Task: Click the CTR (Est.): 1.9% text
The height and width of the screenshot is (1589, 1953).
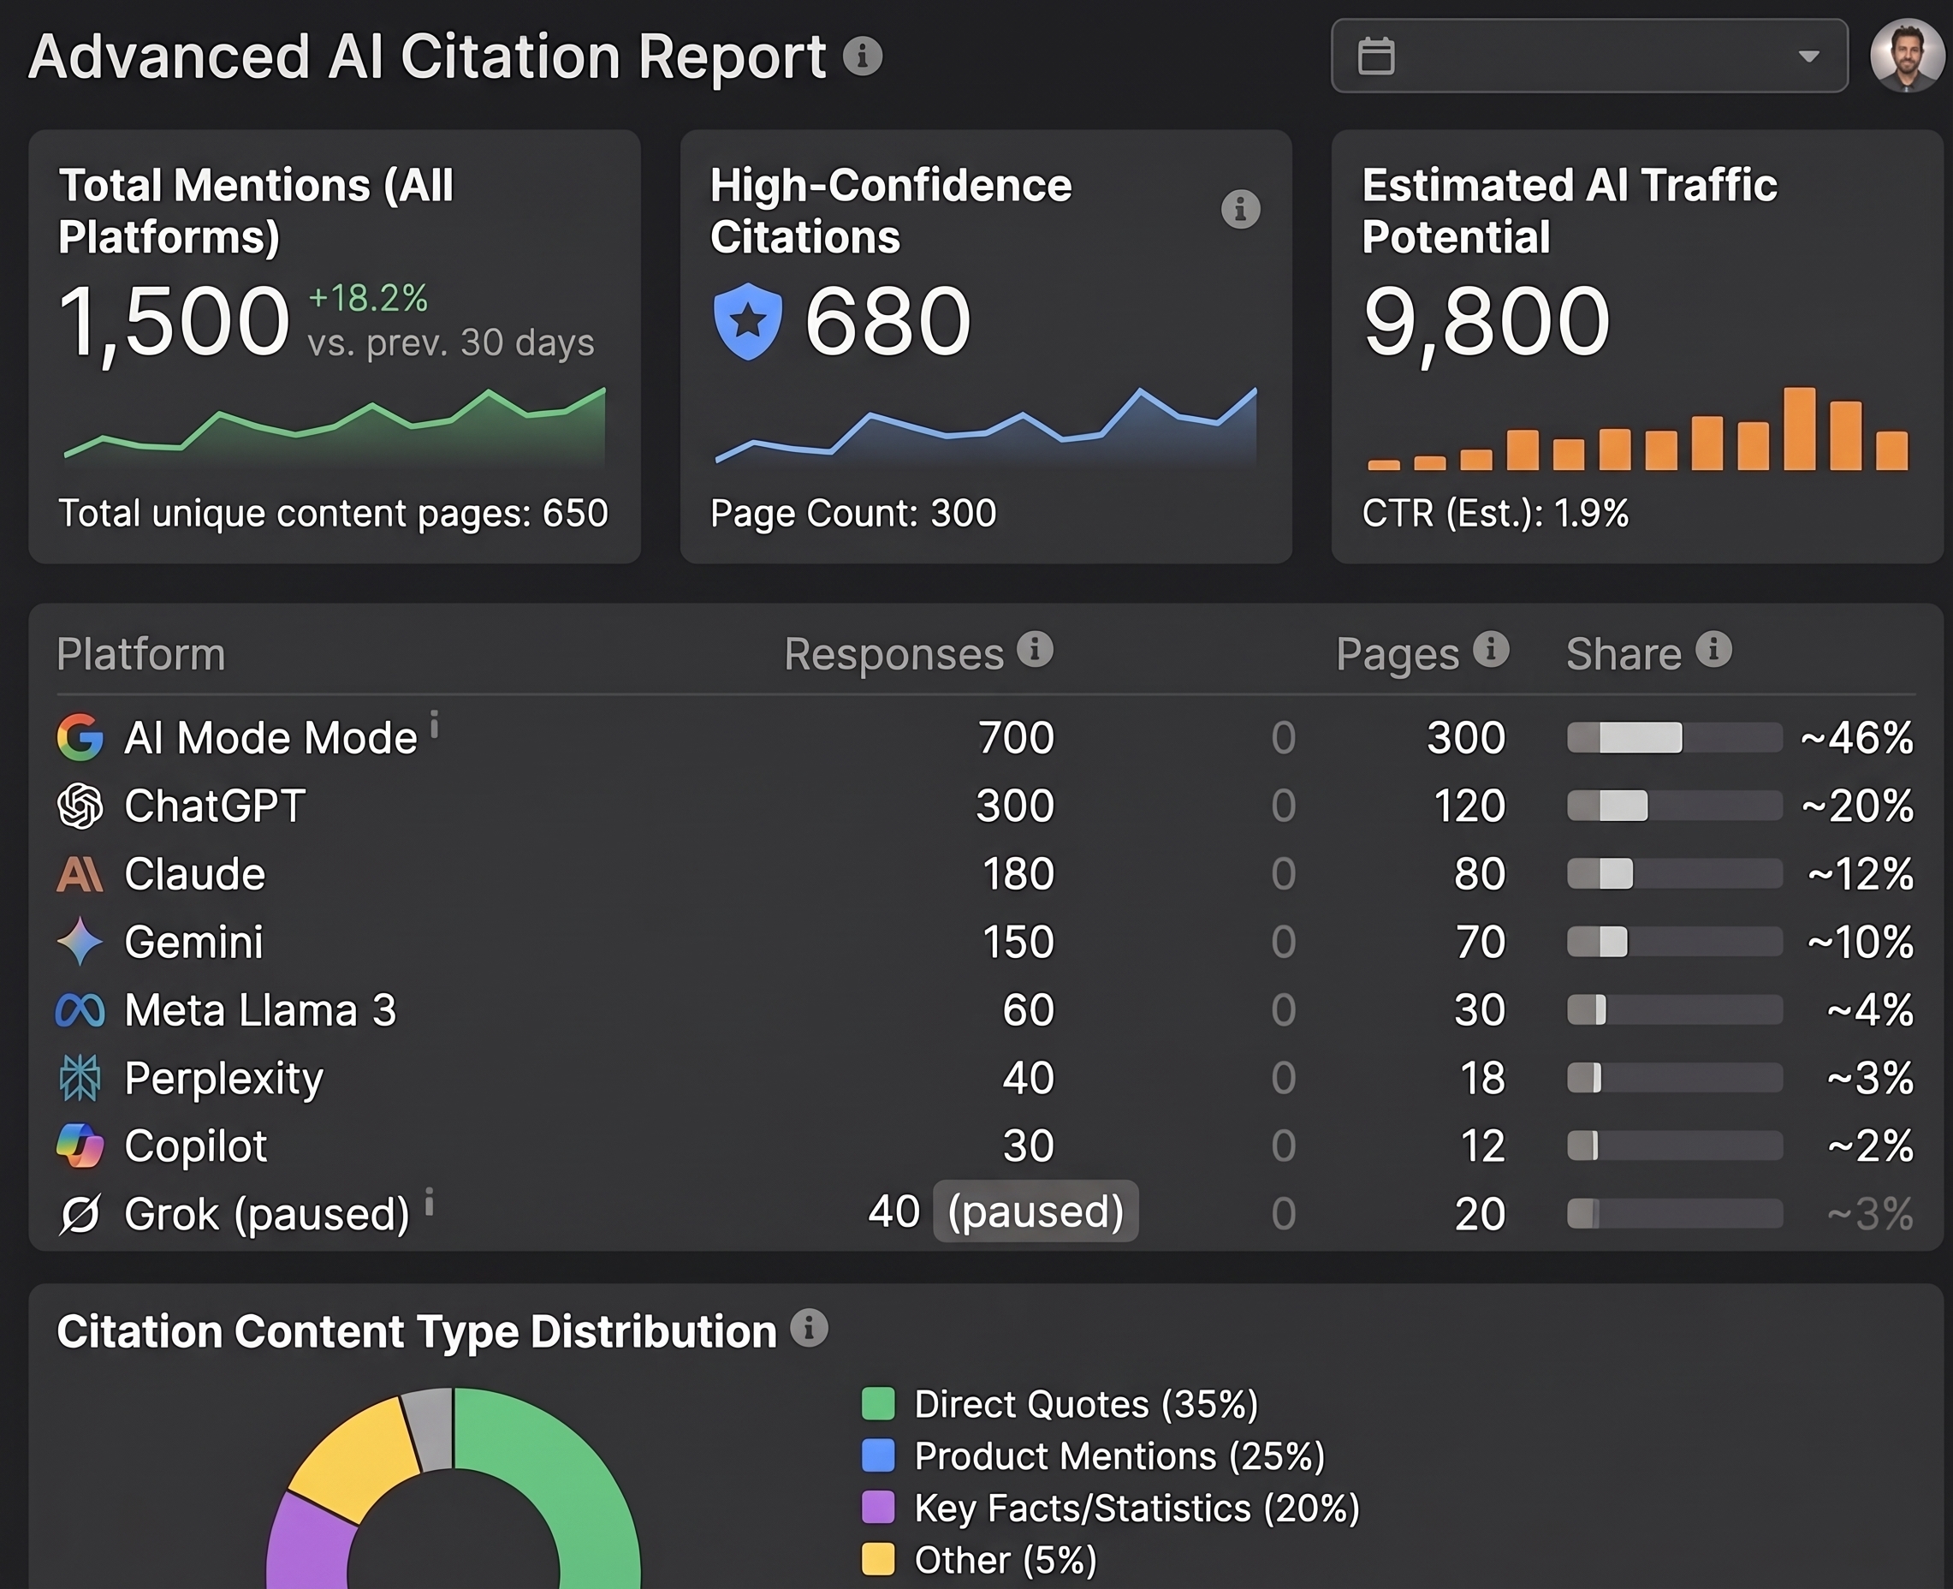Action: pos(1495,514)
